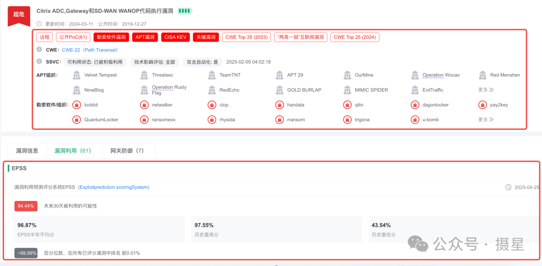Click the red 94.44% probability badge
This screenshot has height=266, width=542.
point(26,206)
